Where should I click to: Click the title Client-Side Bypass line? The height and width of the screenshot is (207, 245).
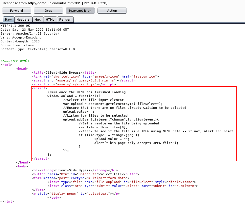[x=64, y=73]
